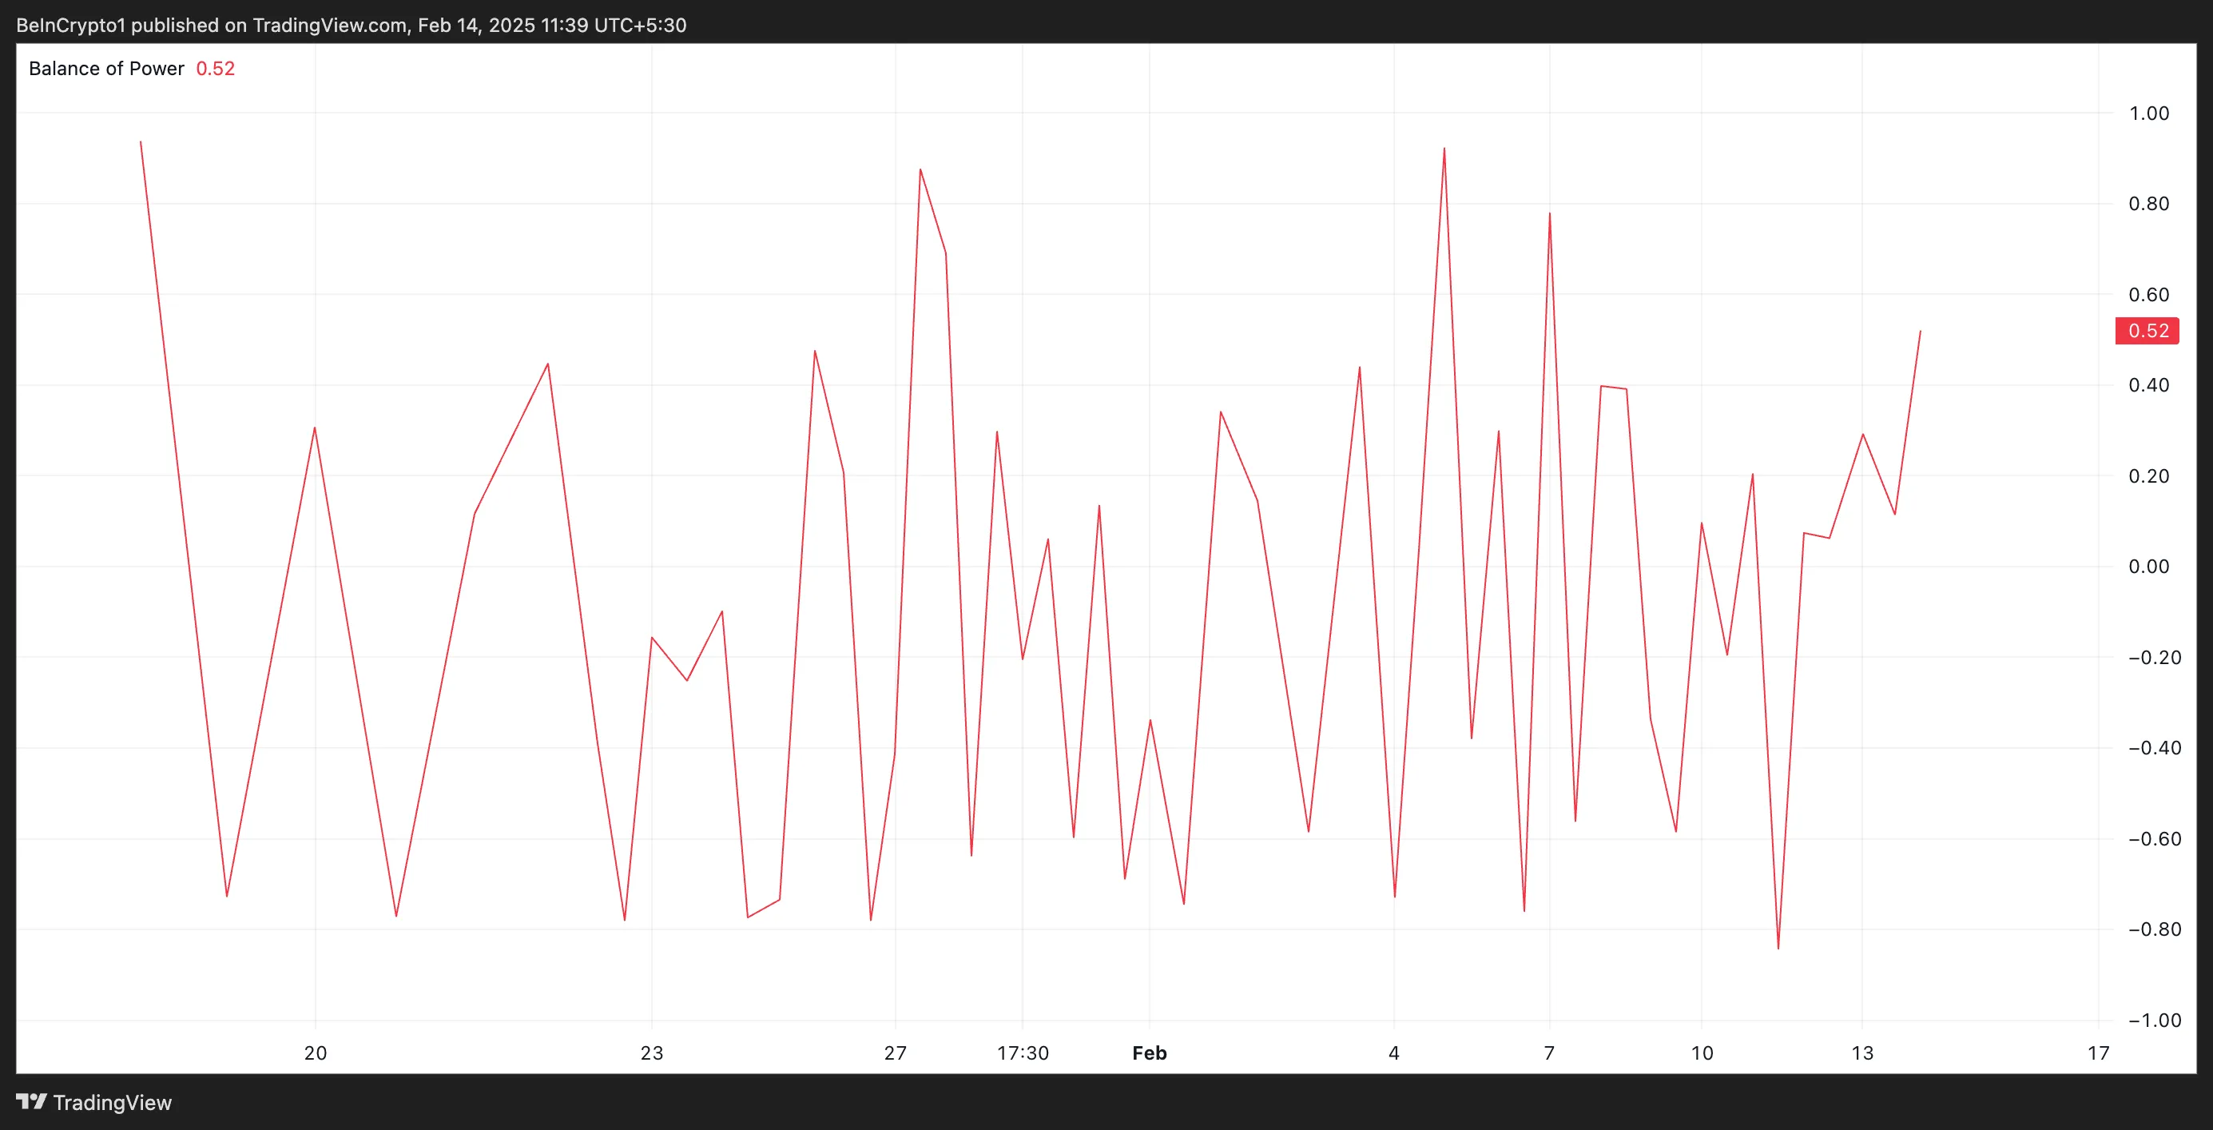Click the 0.00 price axis label
This screenshot has height=1130, width=2213.
pyautogui.click(x=2148, y=567)
